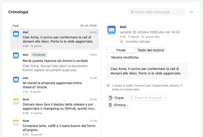Switch to the 'Finale' tab
The image size is (203, 137).
121,50
